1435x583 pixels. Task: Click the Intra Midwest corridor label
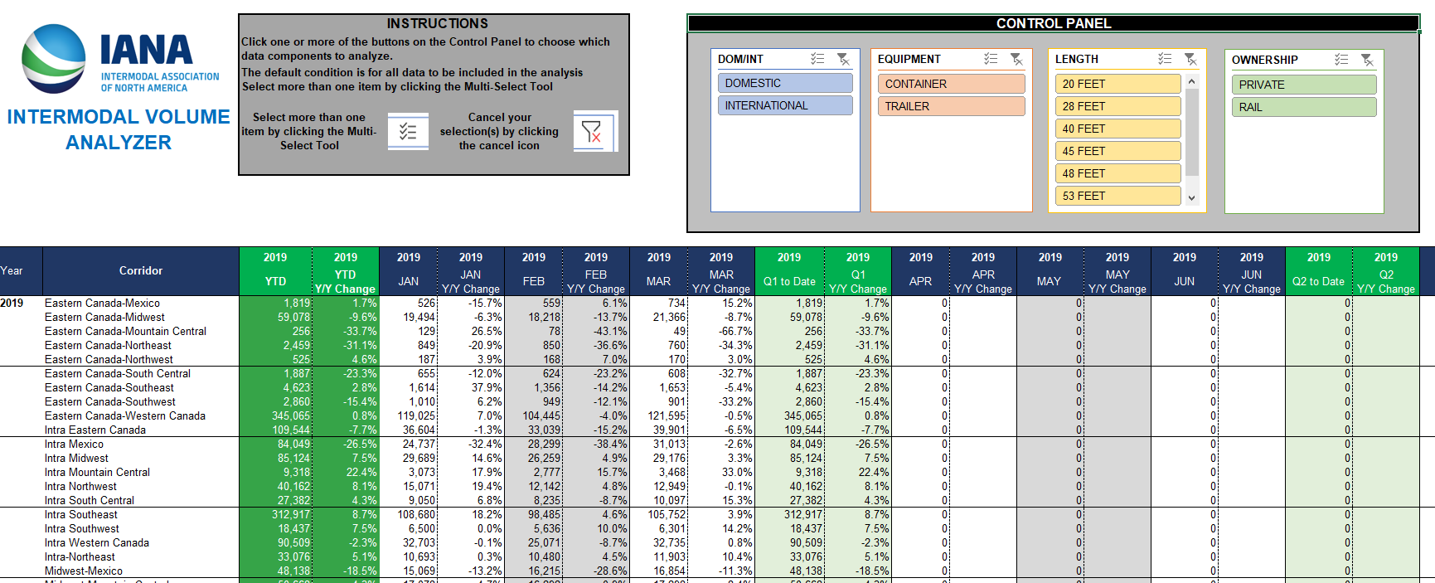tap(76, 458)
